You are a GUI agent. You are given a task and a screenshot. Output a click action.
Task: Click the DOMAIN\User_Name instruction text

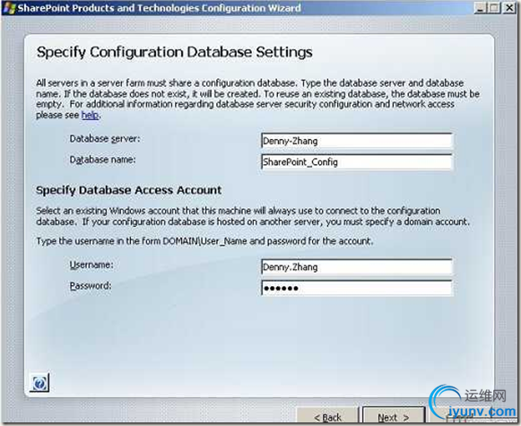pos(204,241)
